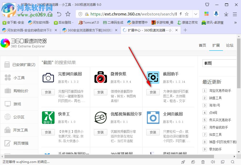The height and width of the screenshot is (165, 241).
Task: Toggle speed mode lightning icon in address bar
Action: pos(180,14)
